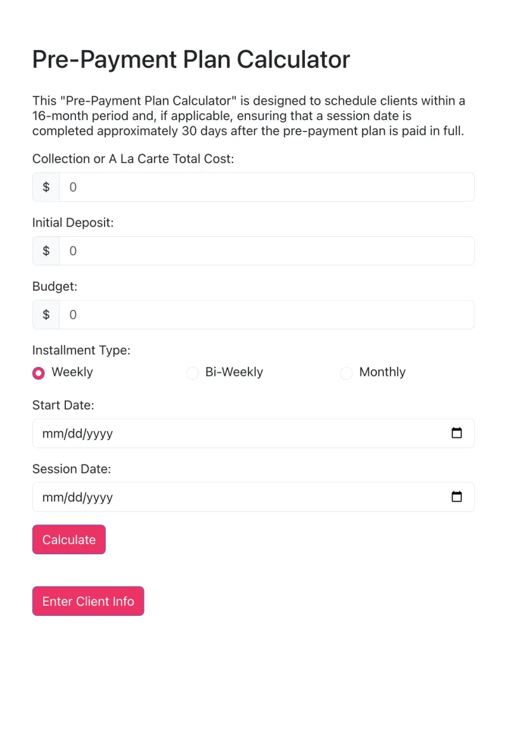This screenshot has width=507, height=732.
Task: Click the "Session Date:" label text
Action: tap(72, 469)
